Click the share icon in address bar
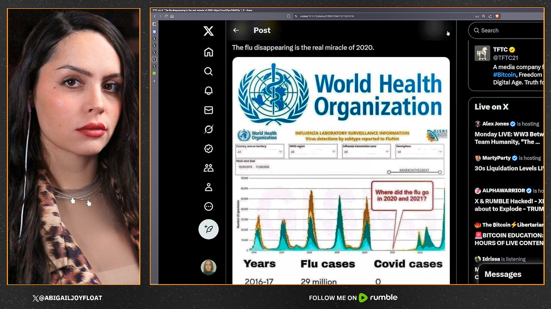Viewport: 551px width, 309px height. pyautogui.click(x=489, y=16)
